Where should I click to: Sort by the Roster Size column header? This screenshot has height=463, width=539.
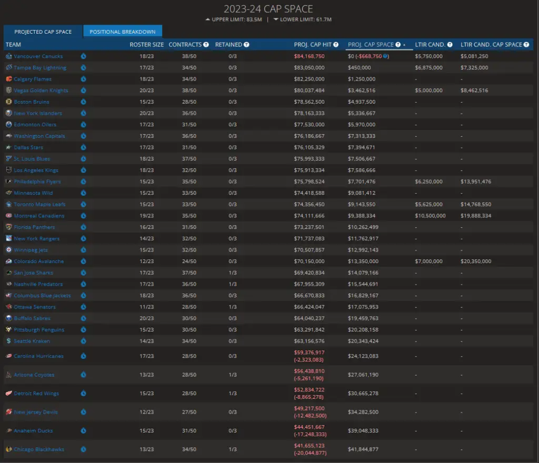(x=146, y=45)
